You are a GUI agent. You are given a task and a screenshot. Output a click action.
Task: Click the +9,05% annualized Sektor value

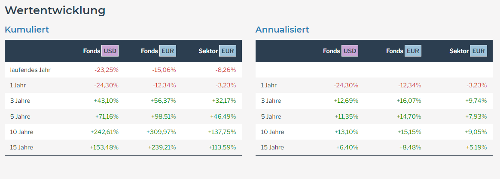coord(476,132)
